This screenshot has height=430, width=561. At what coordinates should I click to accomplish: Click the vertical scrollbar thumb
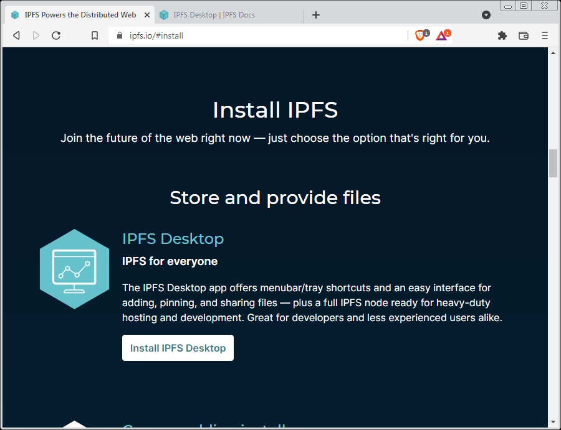[x=553, y=163]
